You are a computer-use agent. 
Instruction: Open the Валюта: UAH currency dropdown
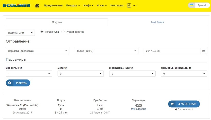(20, 33)
